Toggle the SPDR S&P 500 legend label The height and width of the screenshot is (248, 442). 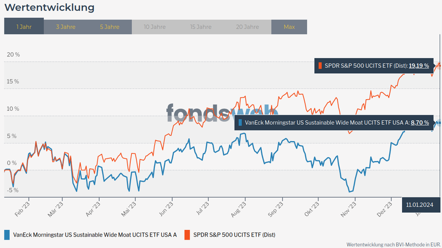(x=234, y=235)
